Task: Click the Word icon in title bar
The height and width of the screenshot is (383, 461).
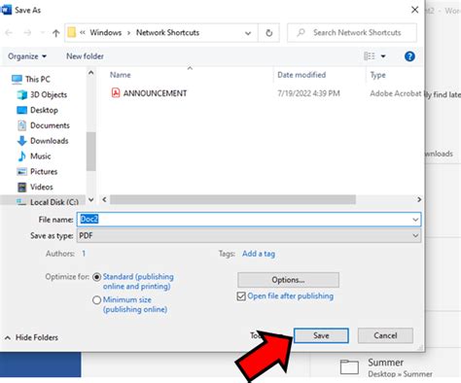Action: click(6, 10)
